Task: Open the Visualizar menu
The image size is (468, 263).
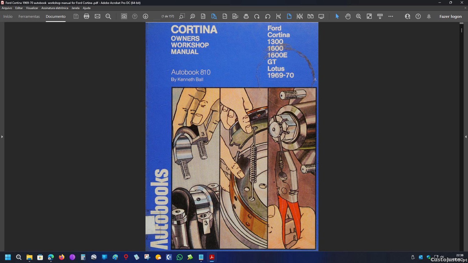Action: tap(32, 8)
